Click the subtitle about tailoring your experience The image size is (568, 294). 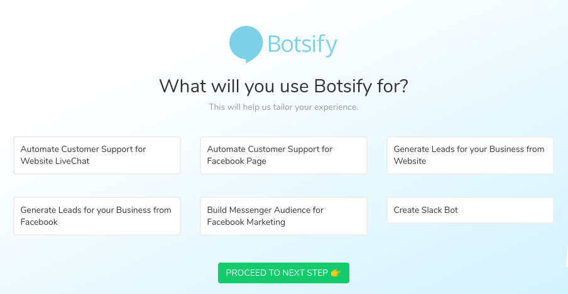pos(283,107)
